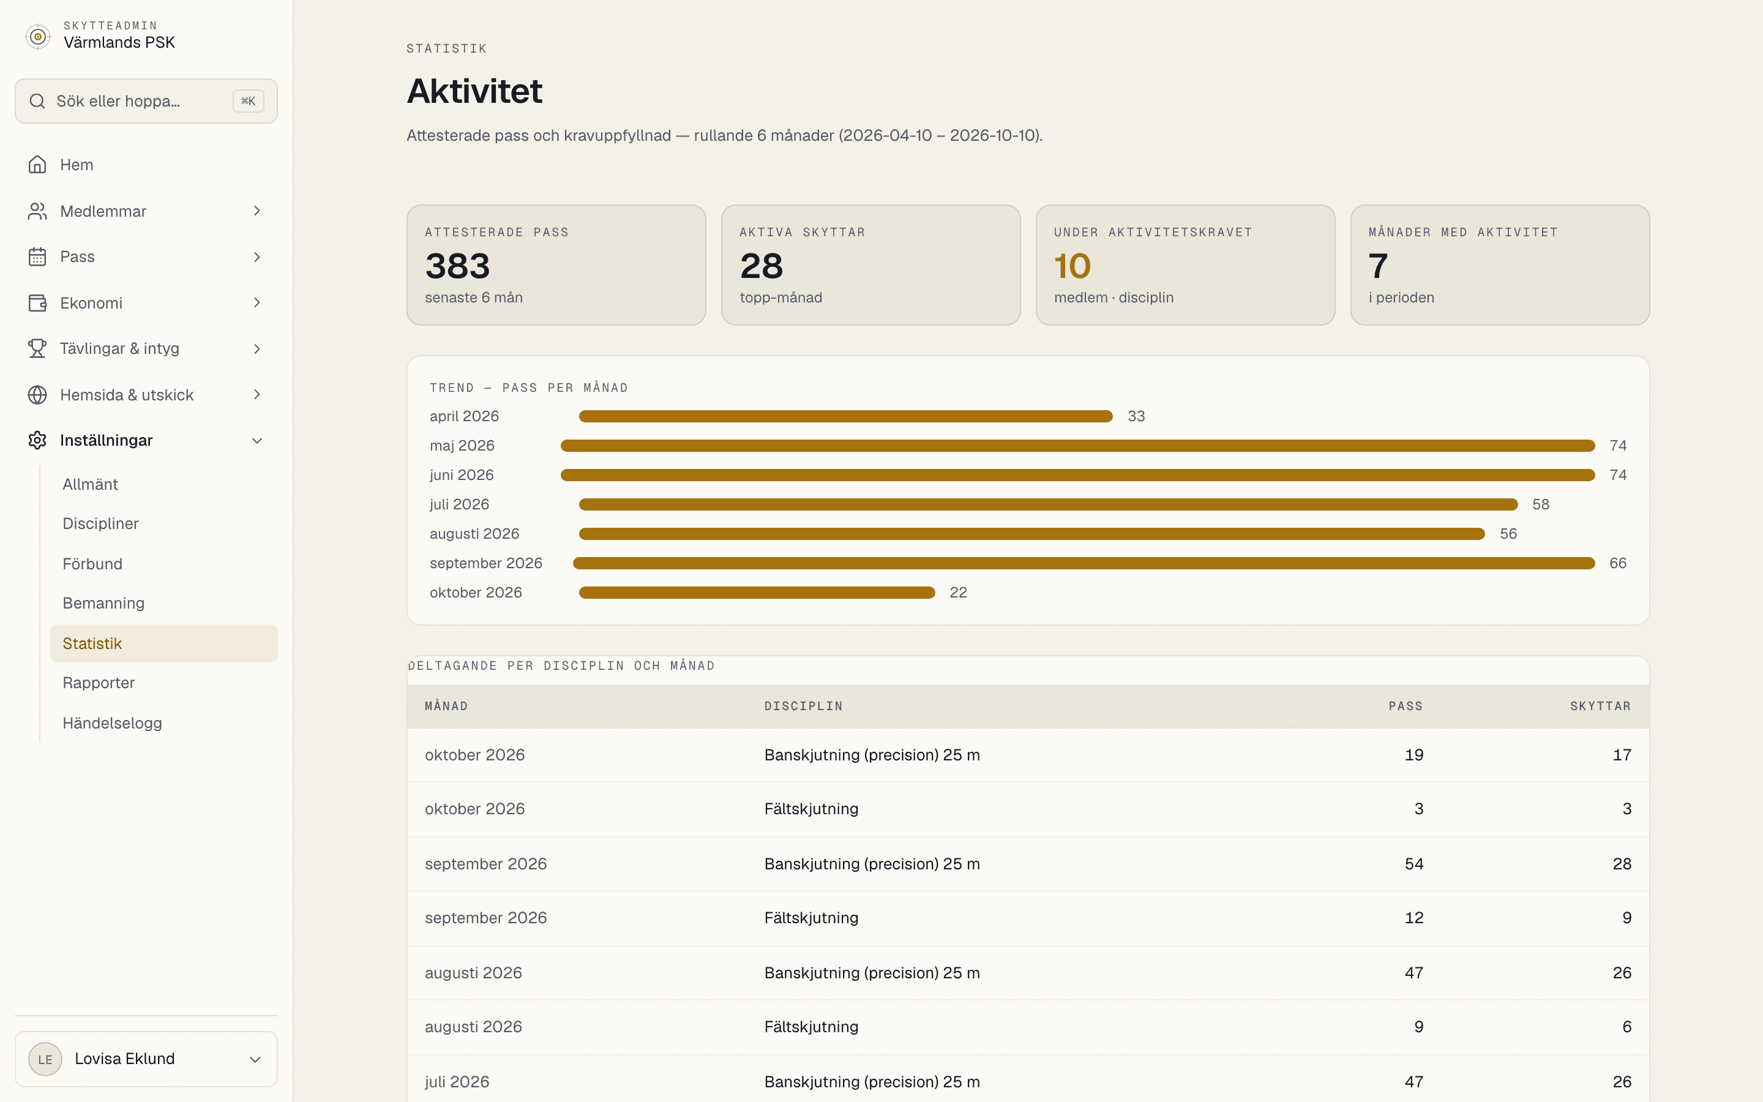Click the juli 2026 trend bar
The image size is (1763, 1102).
click(1049, 504)
